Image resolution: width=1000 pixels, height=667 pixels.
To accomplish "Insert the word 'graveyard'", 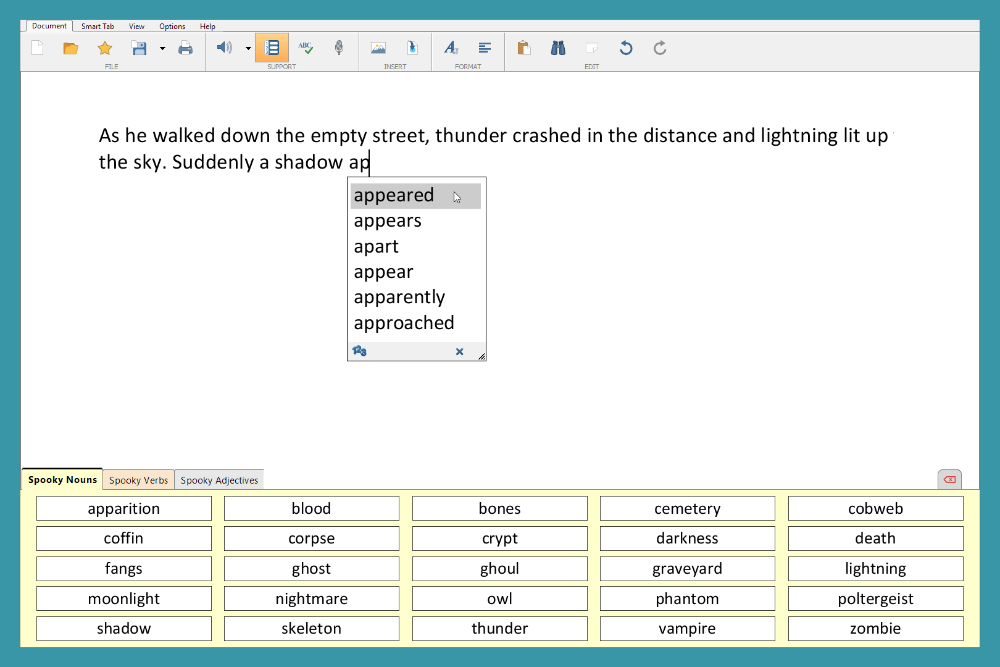I will [687, 568].
